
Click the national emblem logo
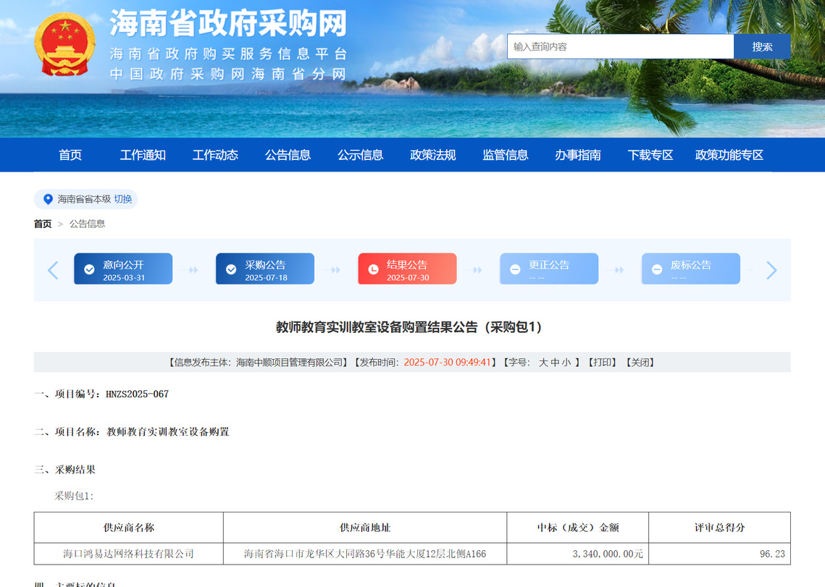[65, 44]
